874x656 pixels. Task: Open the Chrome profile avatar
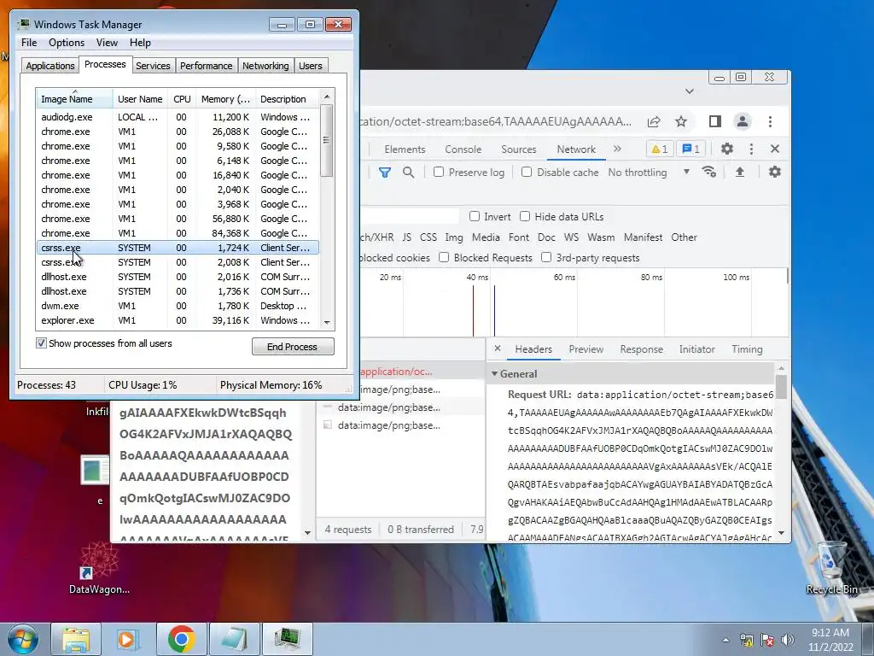(743, 121)
